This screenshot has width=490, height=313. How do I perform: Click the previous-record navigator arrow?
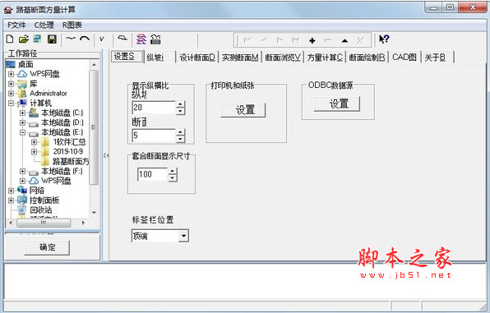coord(264,40)
